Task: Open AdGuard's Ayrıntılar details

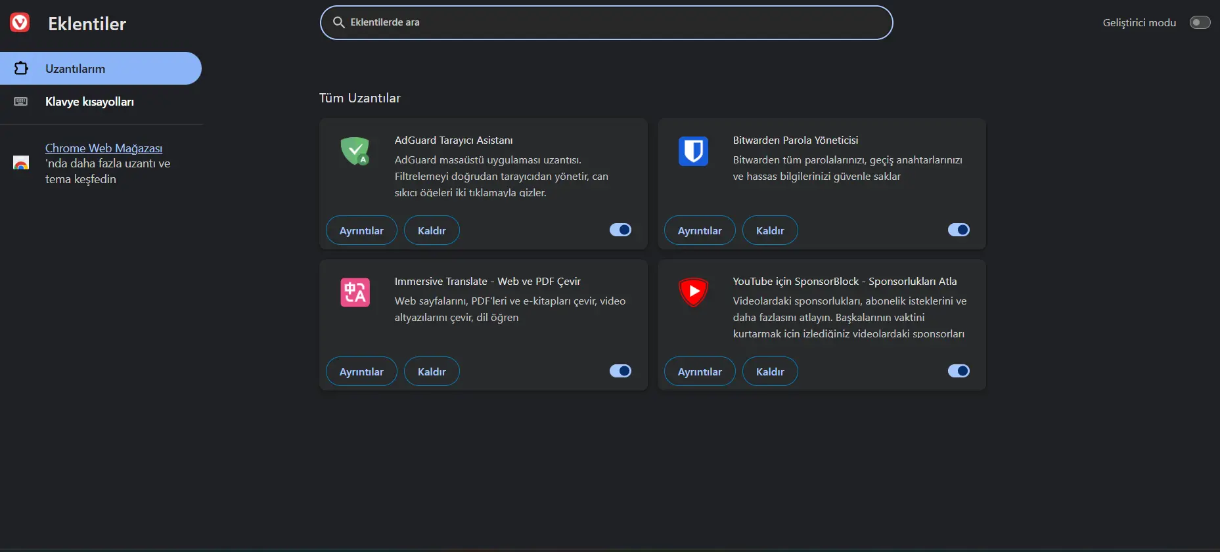Action: pyautogui.click(x=361, y=230)
